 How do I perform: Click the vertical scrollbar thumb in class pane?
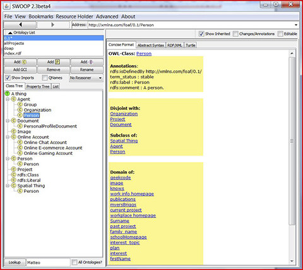pos(292,141)
